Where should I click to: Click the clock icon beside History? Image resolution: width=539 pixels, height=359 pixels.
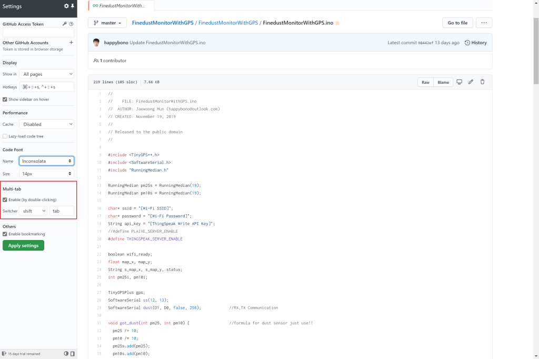(467, 43)
